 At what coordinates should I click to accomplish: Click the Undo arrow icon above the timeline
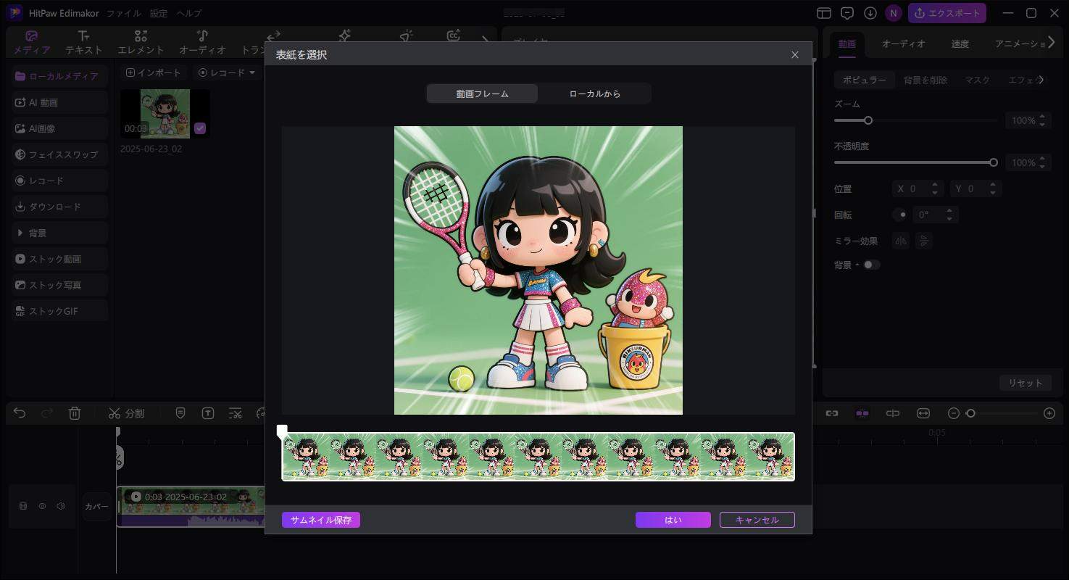(x=19, y=413)
